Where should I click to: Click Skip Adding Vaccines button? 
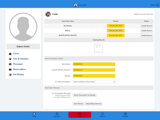tap(94, 103)
